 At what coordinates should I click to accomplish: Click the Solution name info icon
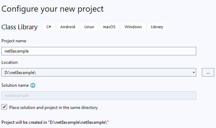pos(33,85)
